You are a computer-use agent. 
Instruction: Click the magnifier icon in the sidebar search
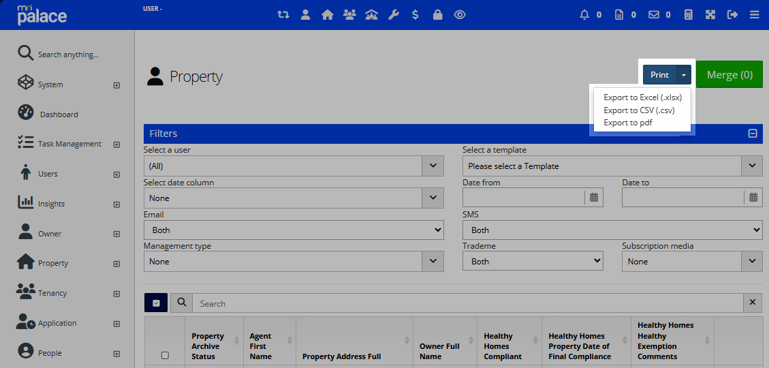[25, 53]
